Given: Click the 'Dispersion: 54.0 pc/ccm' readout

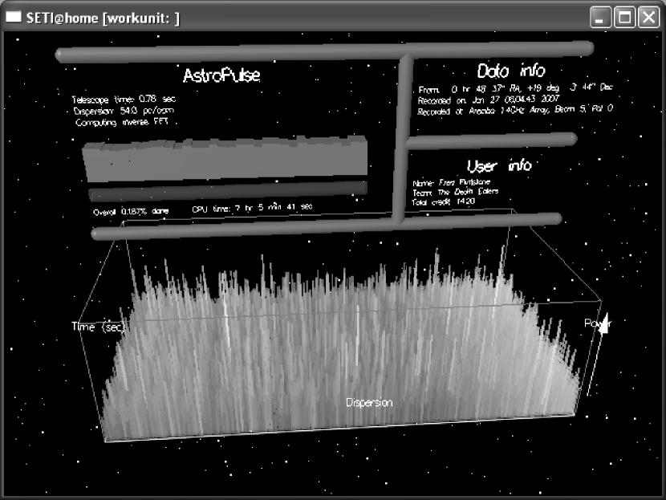Looking at the screenshot, I should pos(124,111).
